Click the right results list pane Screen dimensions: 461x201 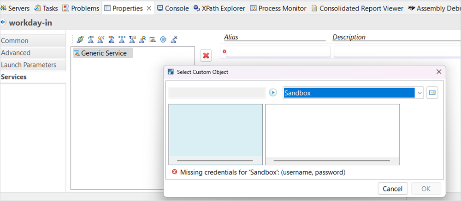(x=332, y=130)
